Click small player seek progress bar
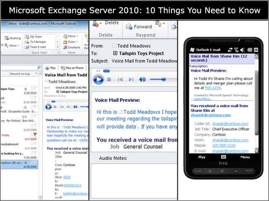 point(69,101)
